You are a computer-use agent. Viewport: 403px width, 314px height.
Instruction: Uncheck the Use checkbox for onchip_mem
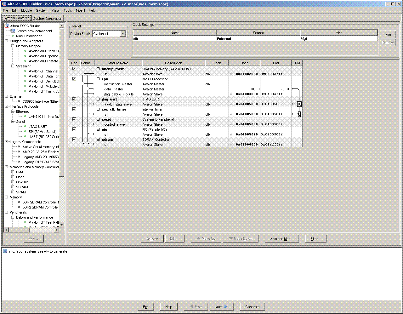click(74, 69)
